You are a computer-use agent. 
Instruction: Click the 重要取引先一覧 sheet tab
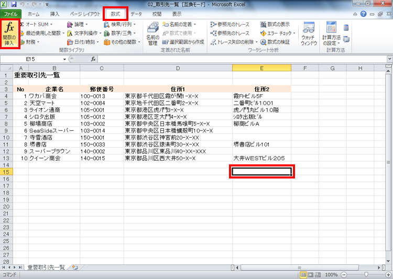[46, 267]
